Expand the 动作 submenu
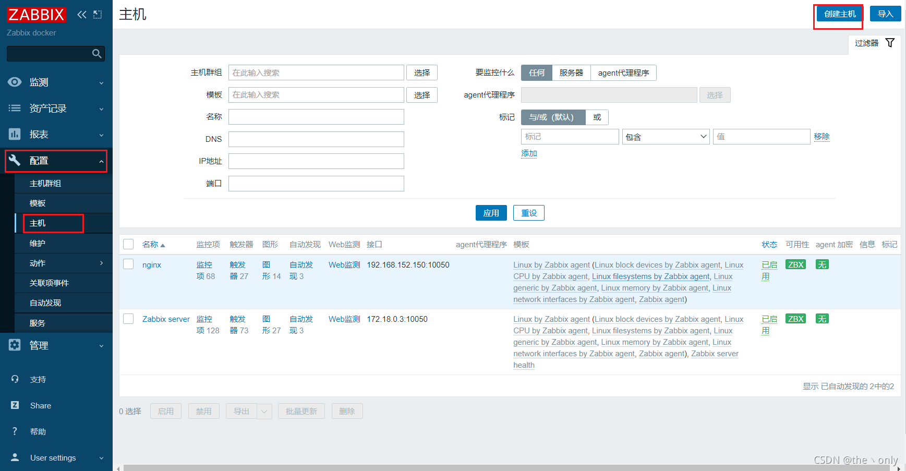The width and height of the screenshot is (906, 471). point(101,263)
